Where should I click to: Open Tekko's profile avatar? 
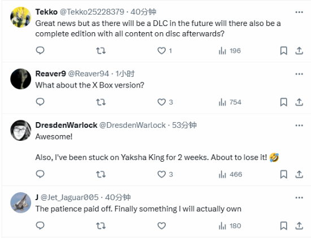click(20, 17)
